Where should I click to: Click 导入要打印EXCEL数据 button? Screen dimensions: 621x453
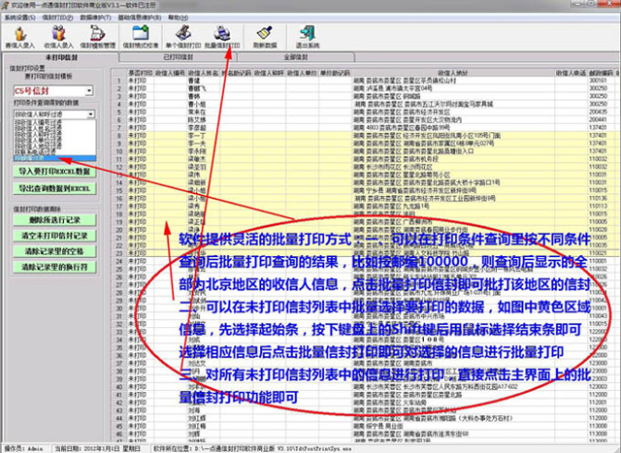(x=54, y=172)
